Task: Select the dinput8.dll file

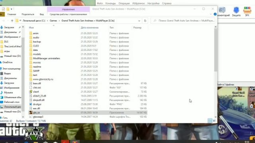Action: 39,100
